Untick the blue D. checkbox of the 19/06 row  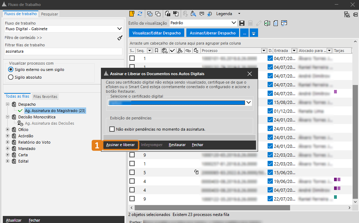[270, 181]
